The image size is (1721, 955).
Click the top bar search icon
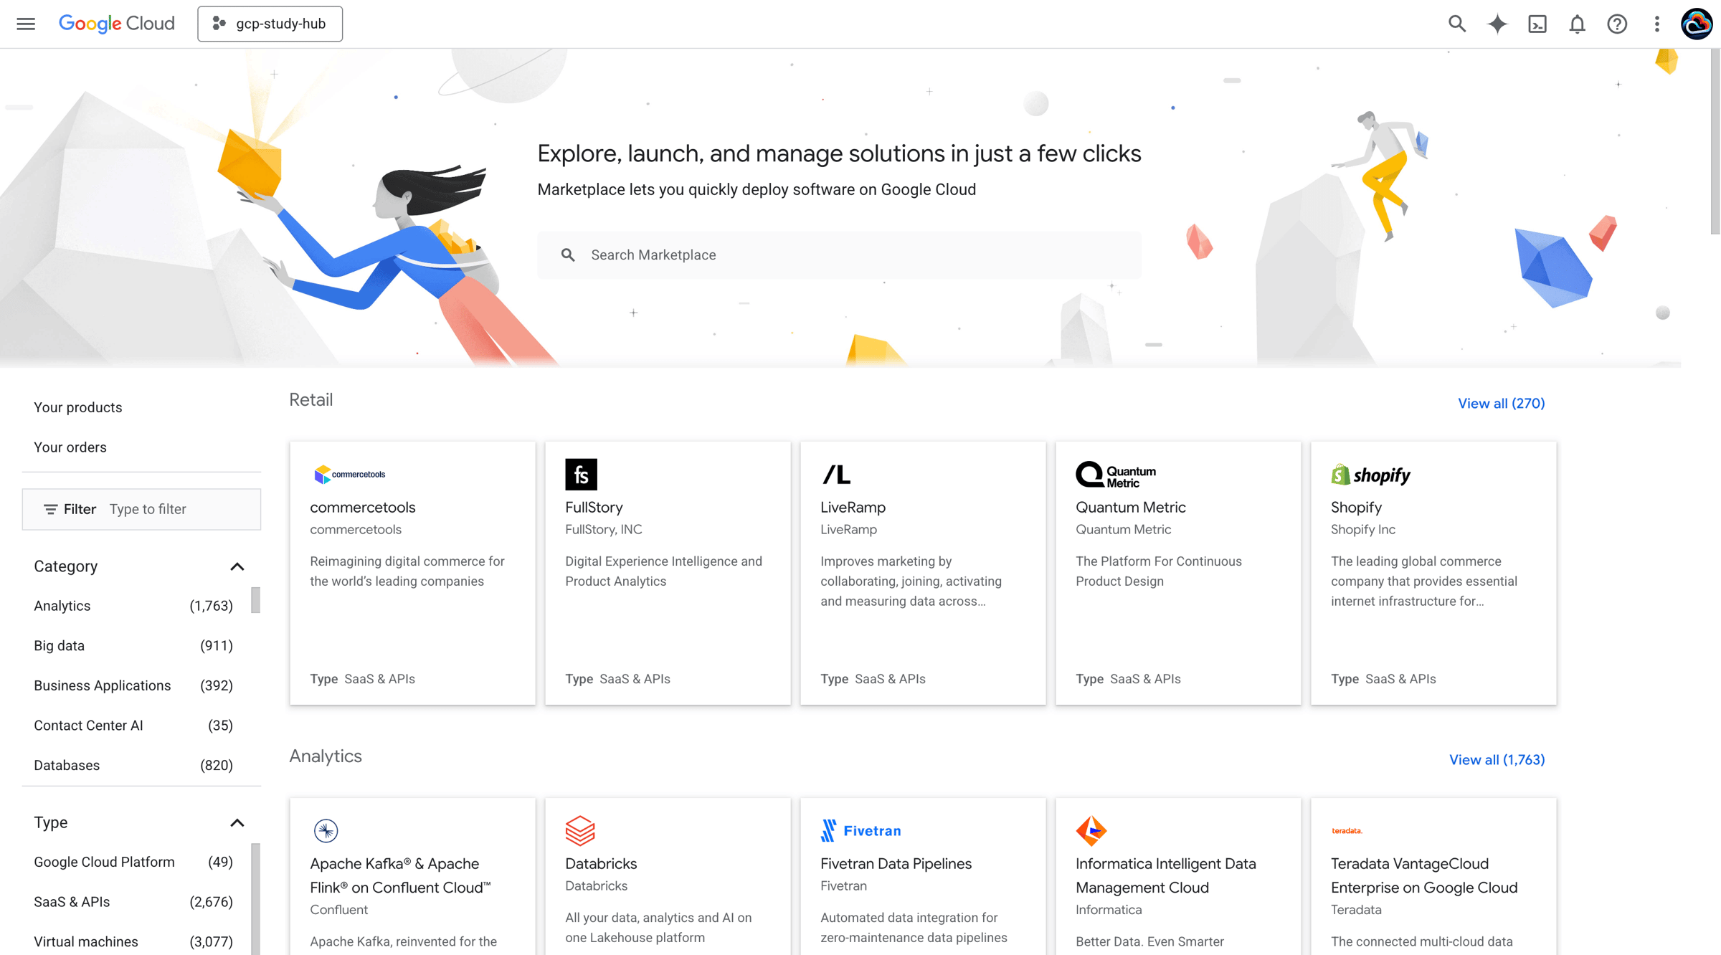coord(1456,24)
